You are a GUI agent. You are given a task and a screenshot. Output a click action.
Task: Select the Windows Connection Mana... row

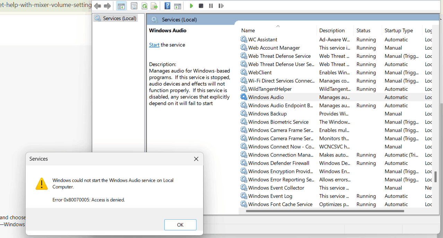coord(336,155)
